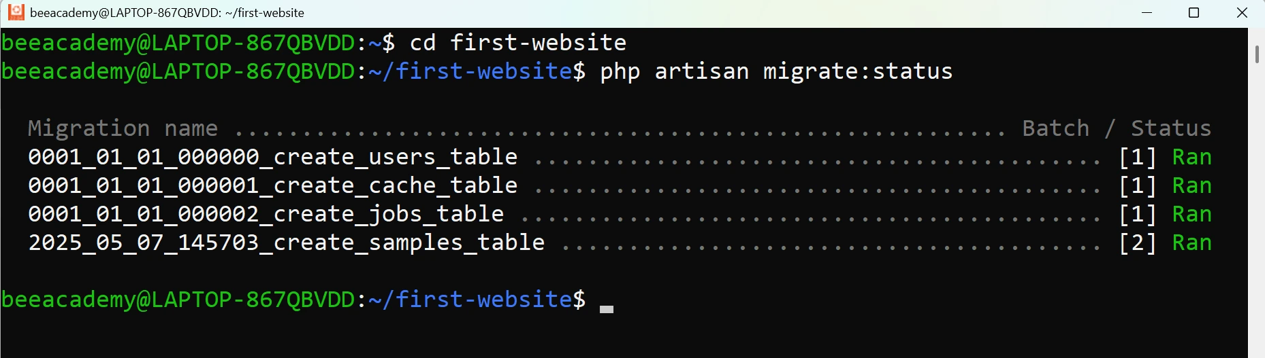
Task: Click the vertical scrollbar thumb
Action: point(1257,54)
